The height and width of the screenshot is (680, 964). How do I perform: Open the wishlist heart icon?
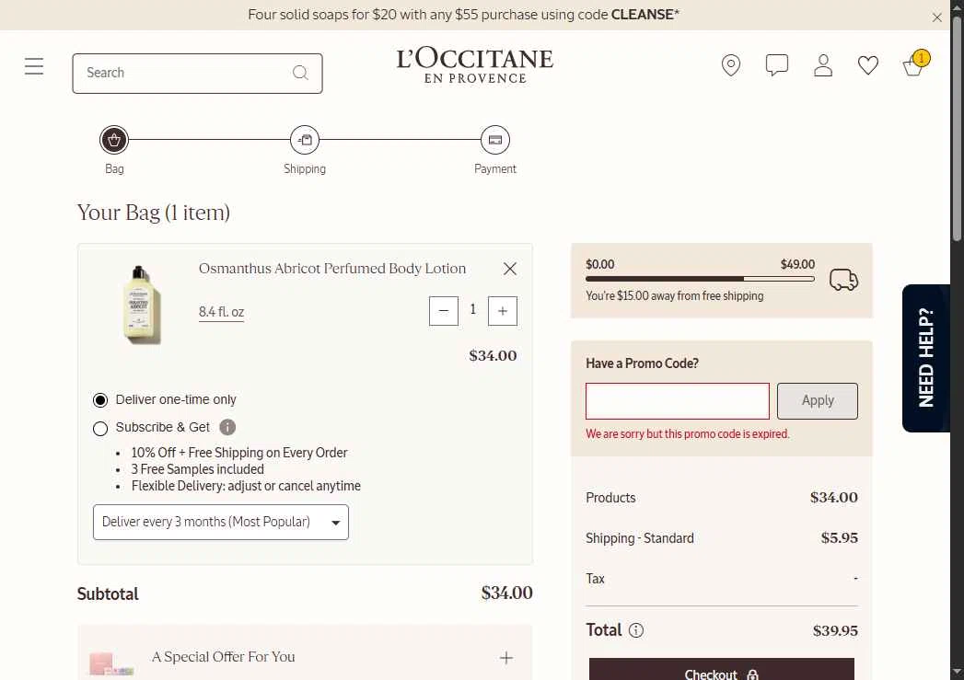[x=867, y=65]
